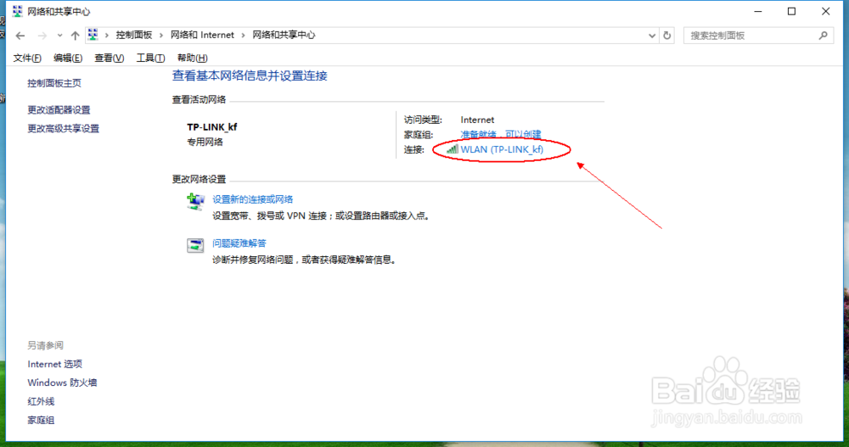Open the 编辑(E) menu

pos(68,58)
